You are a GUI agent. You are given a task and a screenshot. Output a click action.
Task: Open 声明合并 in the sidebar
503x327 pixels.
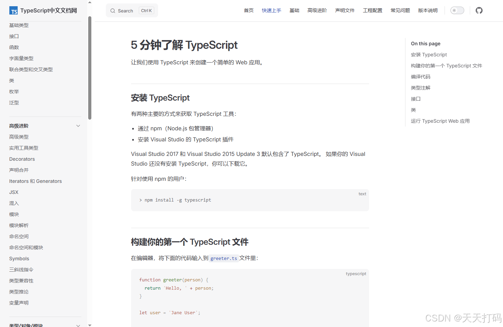[19, 170]
